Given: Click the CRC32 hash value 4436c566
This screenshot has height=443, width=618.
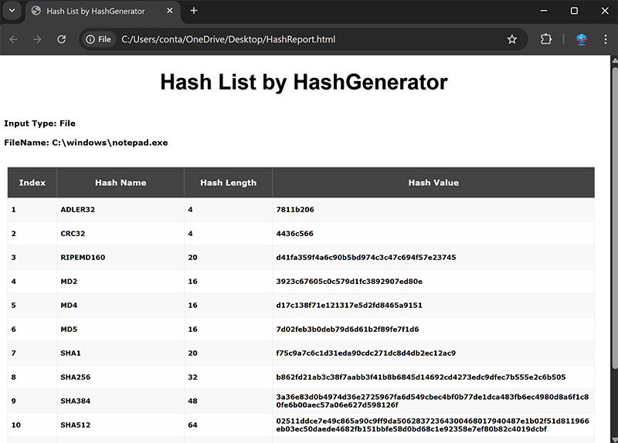Looking at the screenshot, I should click(x=295, y=233).
